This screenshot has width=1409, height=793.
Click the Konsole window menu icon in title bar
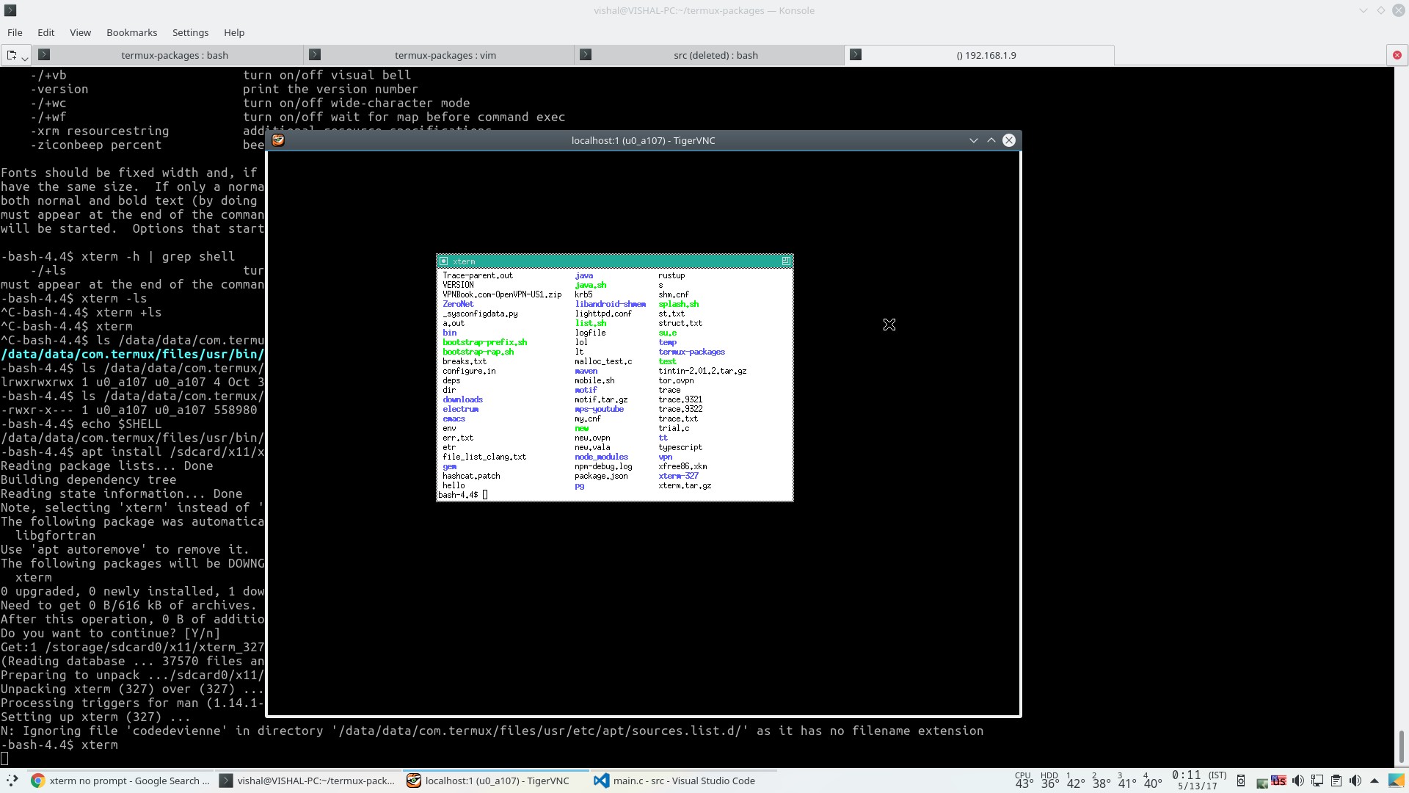[10, 10]
